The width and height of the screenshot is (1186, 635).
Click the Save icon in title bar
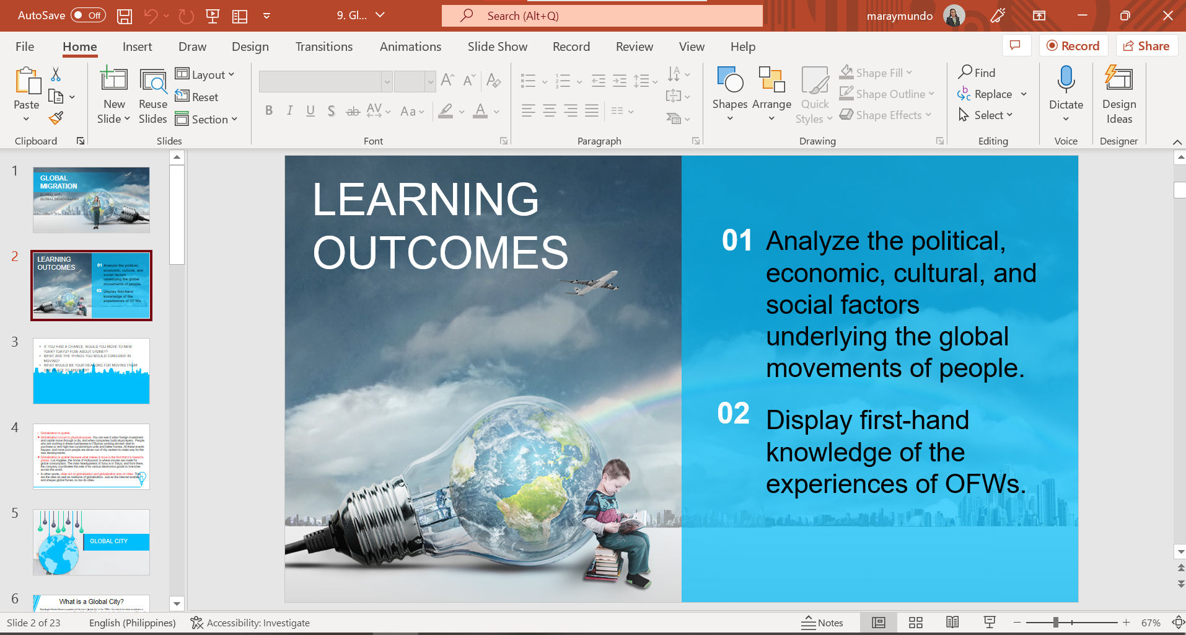tap(125, 16)
